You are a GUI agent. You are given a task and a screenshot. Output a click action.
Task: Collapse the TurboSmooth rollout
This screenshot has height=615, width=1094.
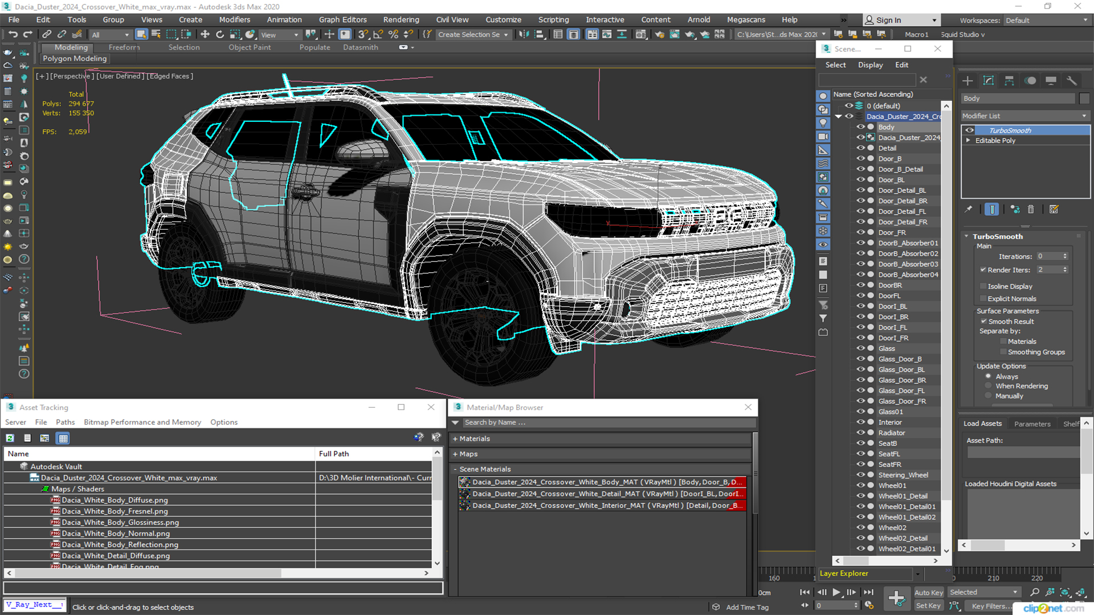pyautogui.click(x=967, y=236)
